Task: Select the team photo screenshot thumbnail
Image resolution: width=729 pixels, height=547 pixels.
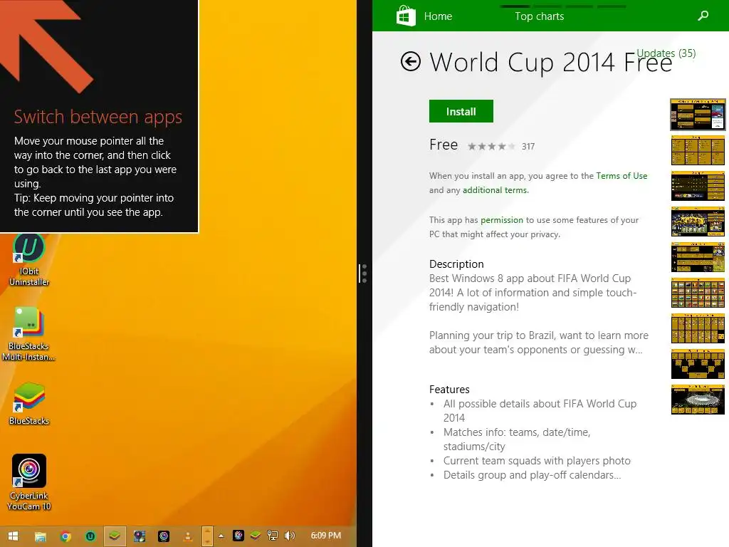Action: pyautogui.click(x=698, y=222)
